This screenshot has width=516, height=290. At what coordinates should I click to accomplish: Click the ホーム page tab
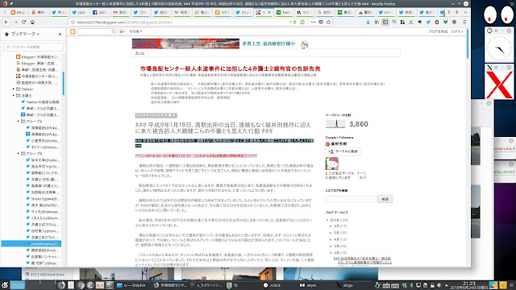(139, 53)
